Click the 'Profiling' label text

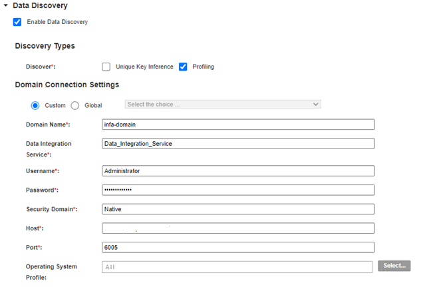[204, 67]
